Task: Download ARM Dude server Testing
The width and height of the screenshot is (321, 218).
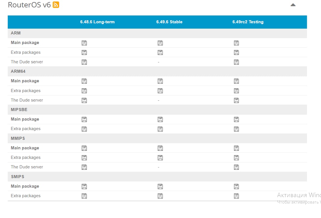Action: pos(236,62)
